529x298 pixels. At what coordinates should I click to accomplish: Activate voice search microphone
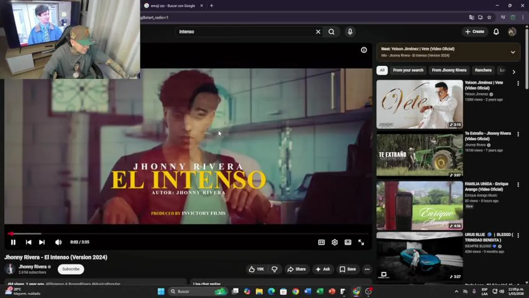point(350,31)
